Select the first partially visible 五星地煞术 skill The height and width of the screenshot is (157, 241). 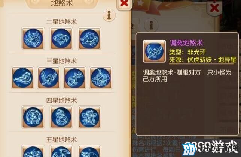[x=33, y=151]
